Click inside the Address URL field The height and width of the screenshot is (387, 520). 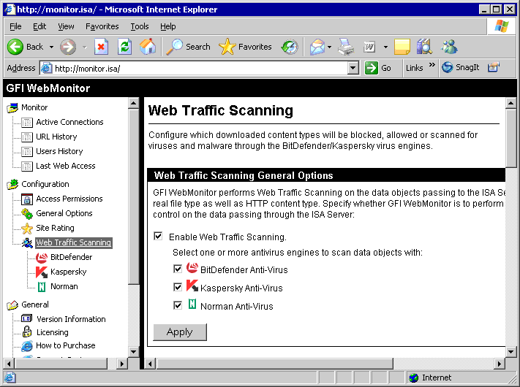200,69
